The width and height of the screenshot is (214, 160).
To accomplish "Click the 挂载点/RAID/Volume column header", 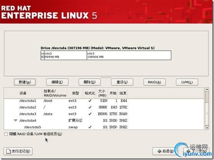I will [x=55, y=93].
